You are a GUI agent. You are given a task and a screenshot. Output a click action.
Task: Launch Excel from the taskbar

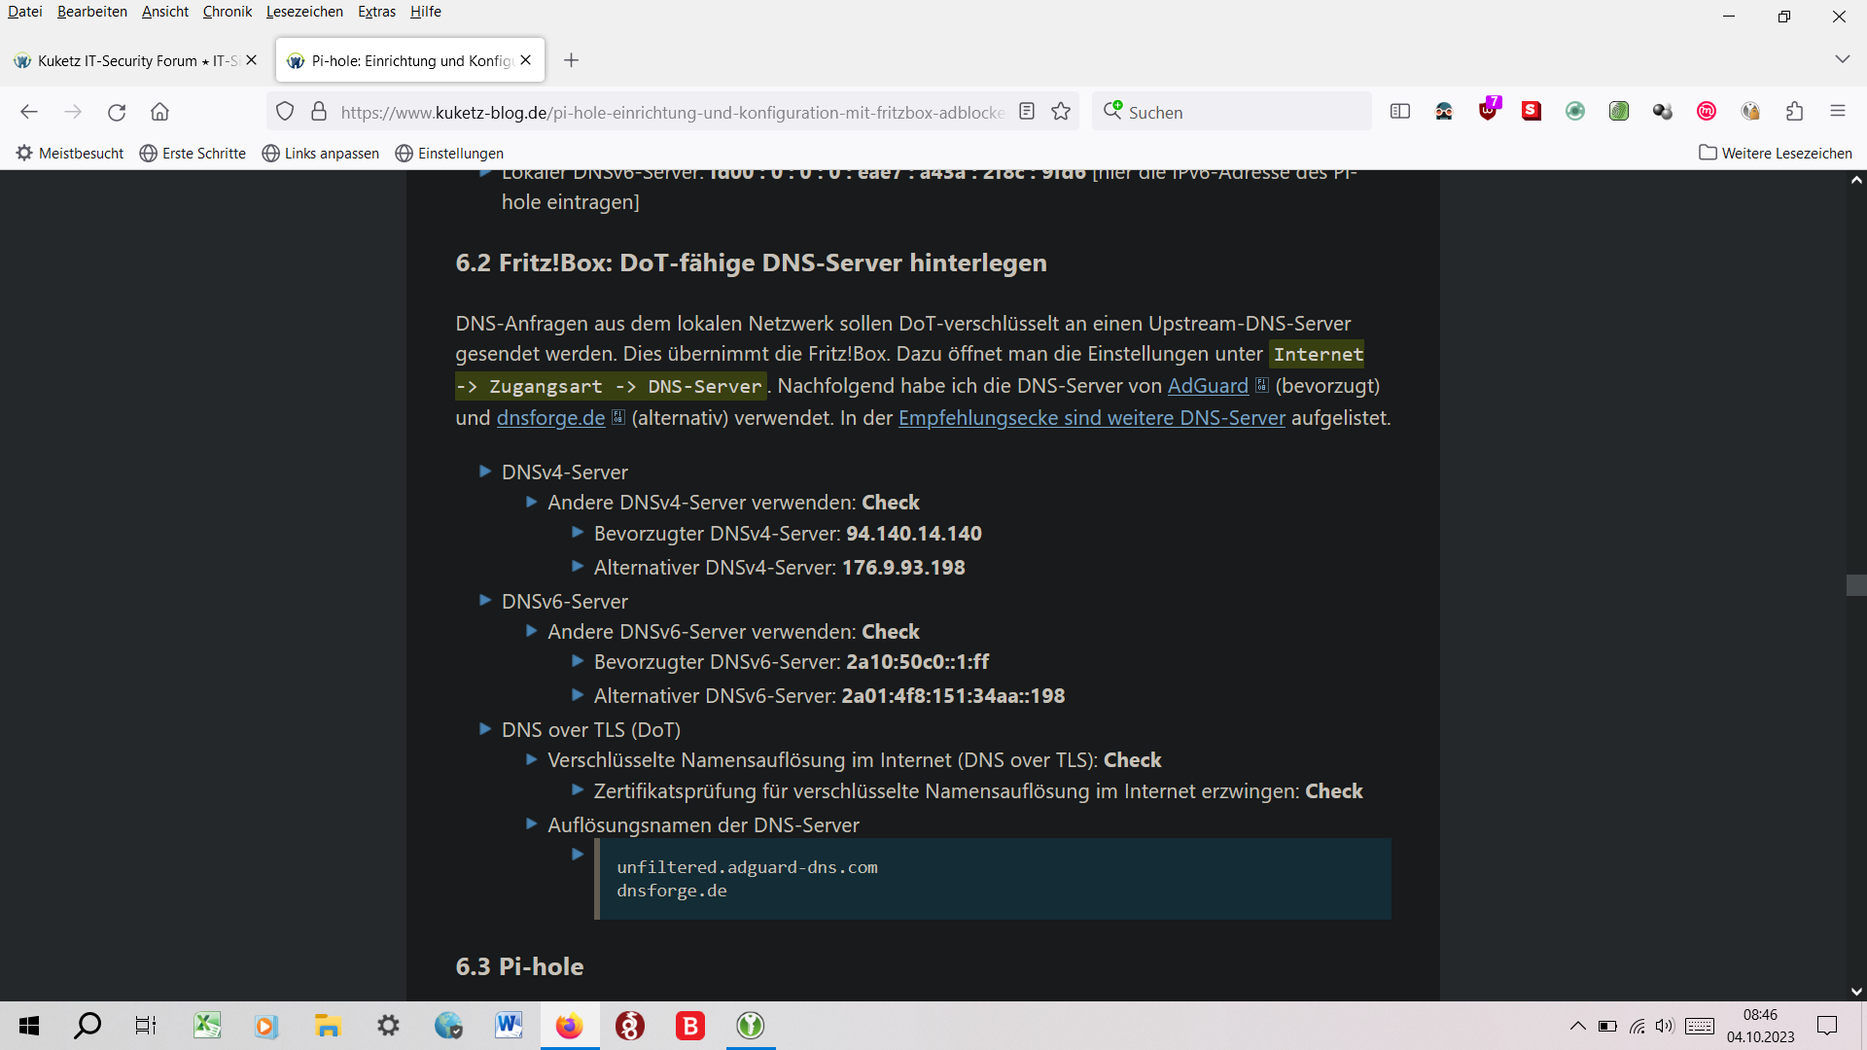(x=207, y=1025)
